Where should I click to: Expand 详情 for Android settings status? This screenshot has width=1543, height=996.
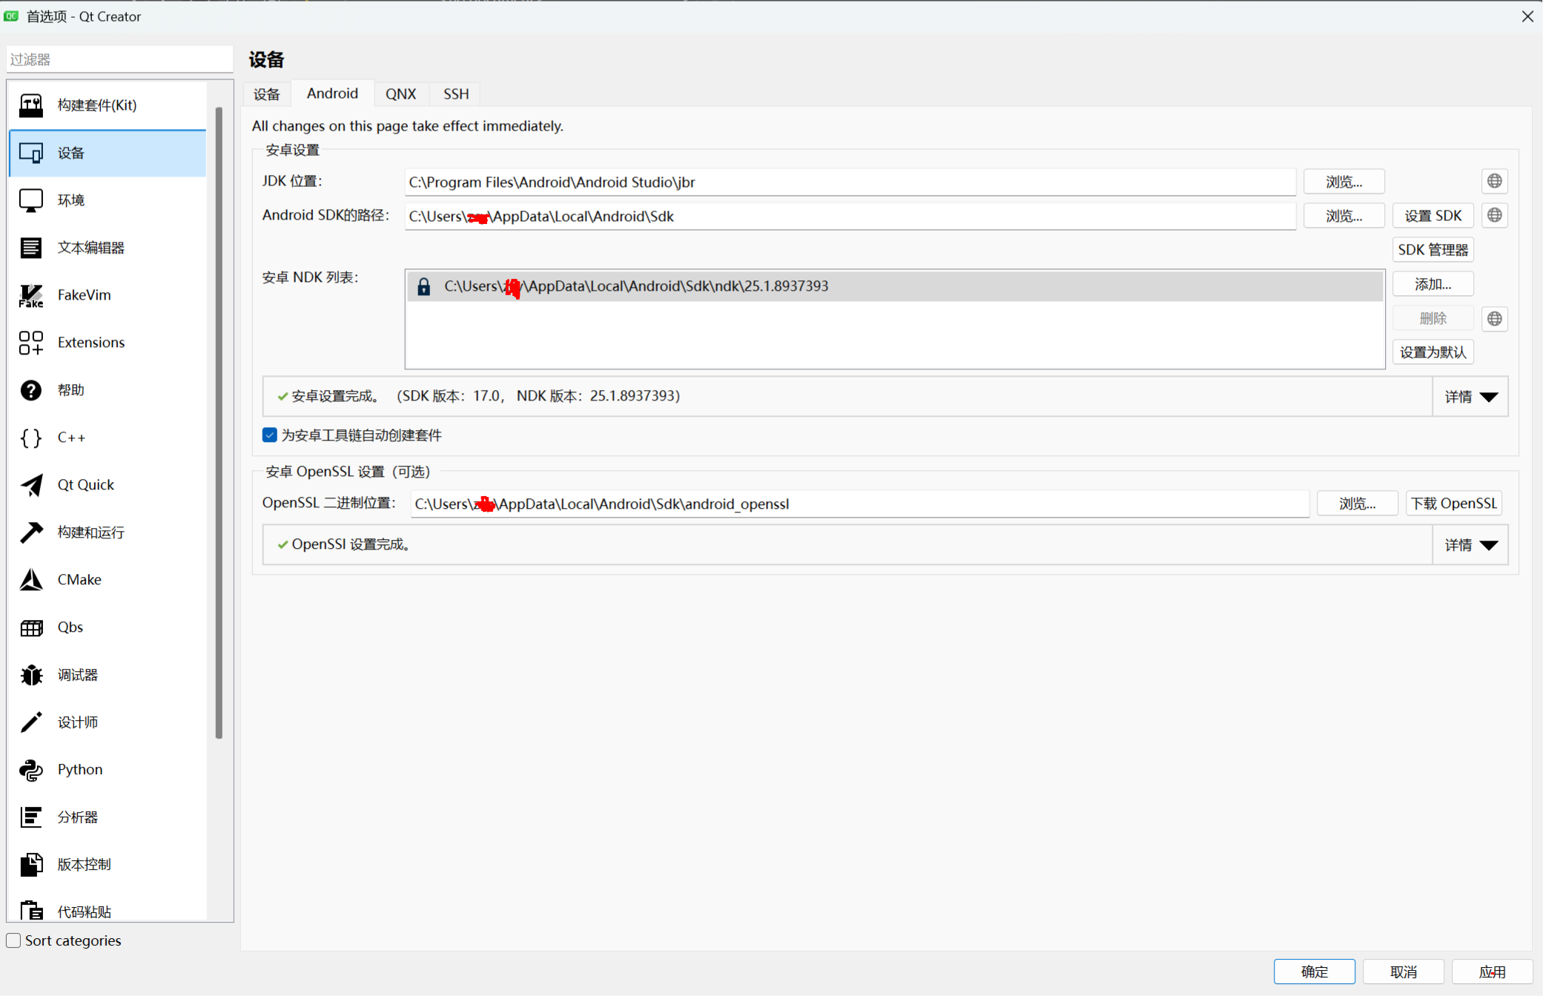pyautogui.click(x=1470, y=397)
